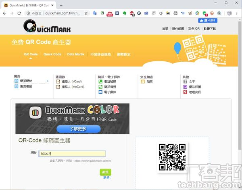Open the 軟體下載 menu item
The width and height of the screenshot is (242, 190).
tap(210, 29)
